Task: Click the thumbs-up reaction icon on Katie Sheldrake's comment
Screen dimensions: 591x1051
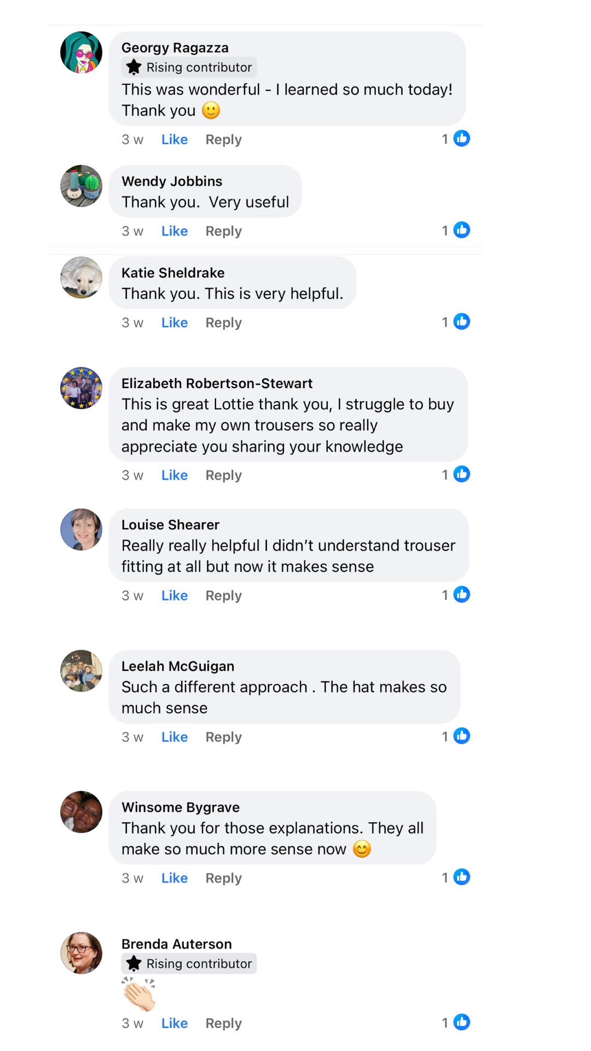Action: click(x=461, y=321)
